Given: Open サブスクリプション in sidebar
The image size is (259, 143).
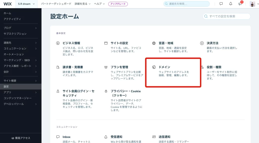Looking at the screenshot, I should coord(15,34).
